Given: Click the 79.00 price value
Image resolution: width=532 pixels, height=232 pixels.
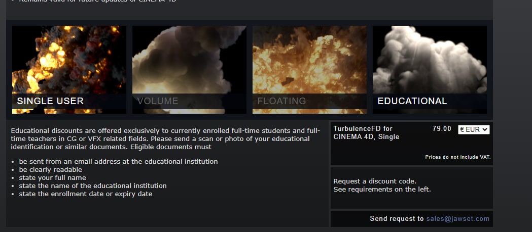Looking at the screenshot, I should pyautogui.click(x=442, y=129).
